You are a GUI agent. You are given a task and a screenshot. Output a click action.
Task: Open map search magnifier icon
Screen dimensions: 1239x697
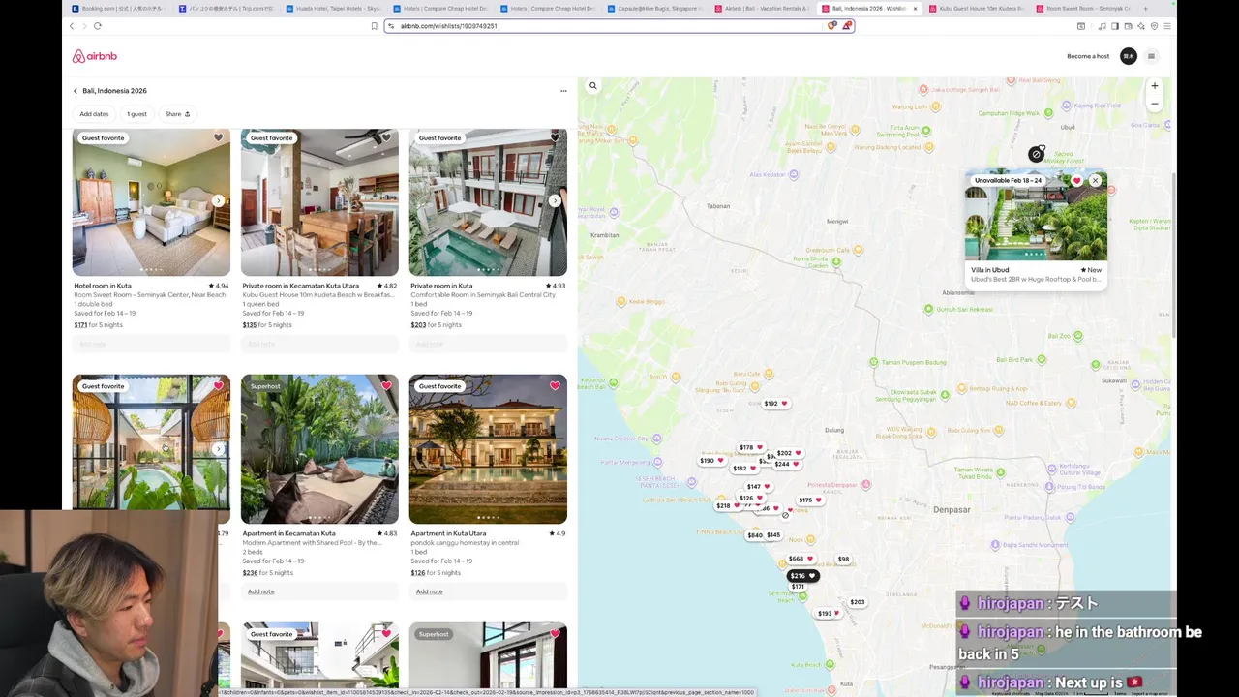[593, 86]
